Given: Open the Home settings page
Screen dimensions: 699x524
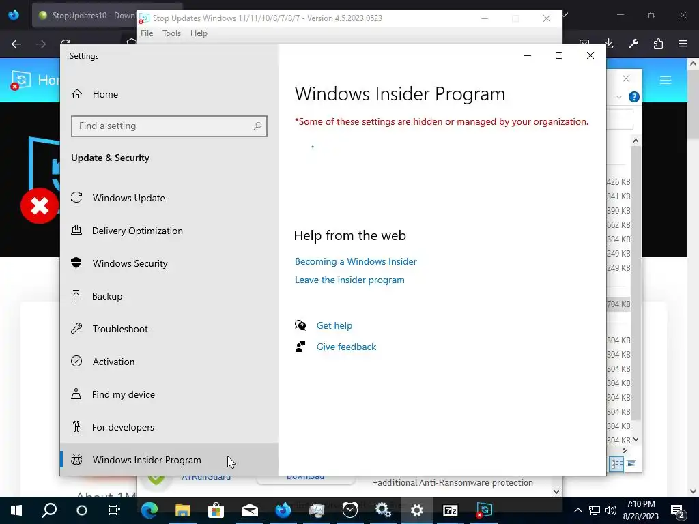Looking at the screenshot, I should point(105,94).
